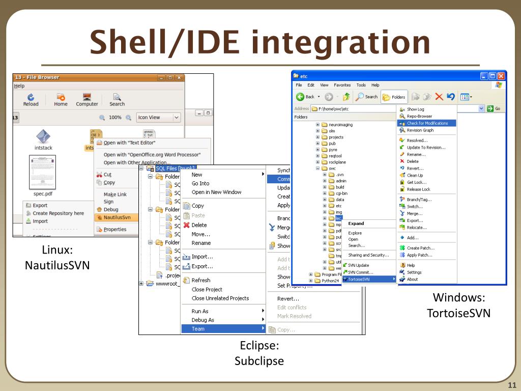521x391 pixels.
Task: Click Sharing and Security...
Action: (368, 255)
